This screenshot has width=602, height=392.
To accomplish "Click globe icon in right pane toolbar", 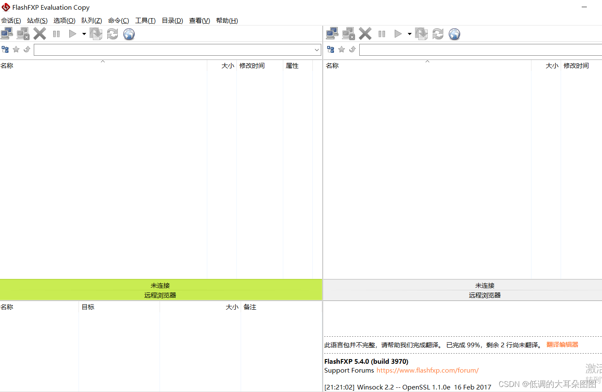I will tap(454, 34).
